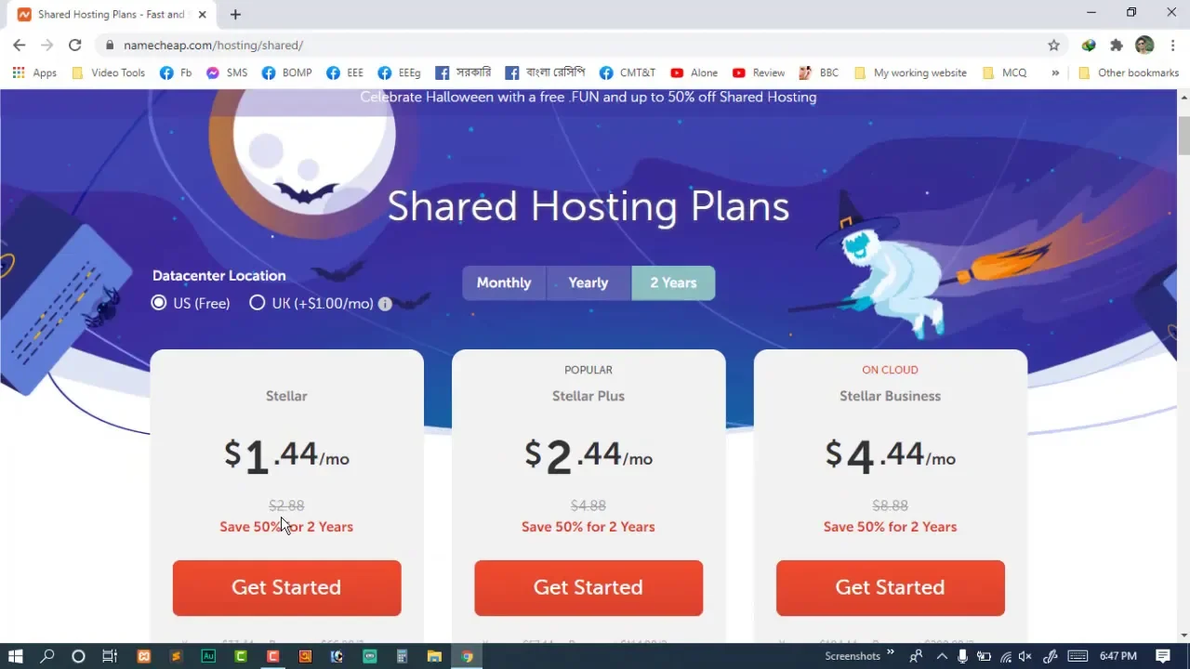
Task: Get Started with the Stellar plan
Action: 286,587
